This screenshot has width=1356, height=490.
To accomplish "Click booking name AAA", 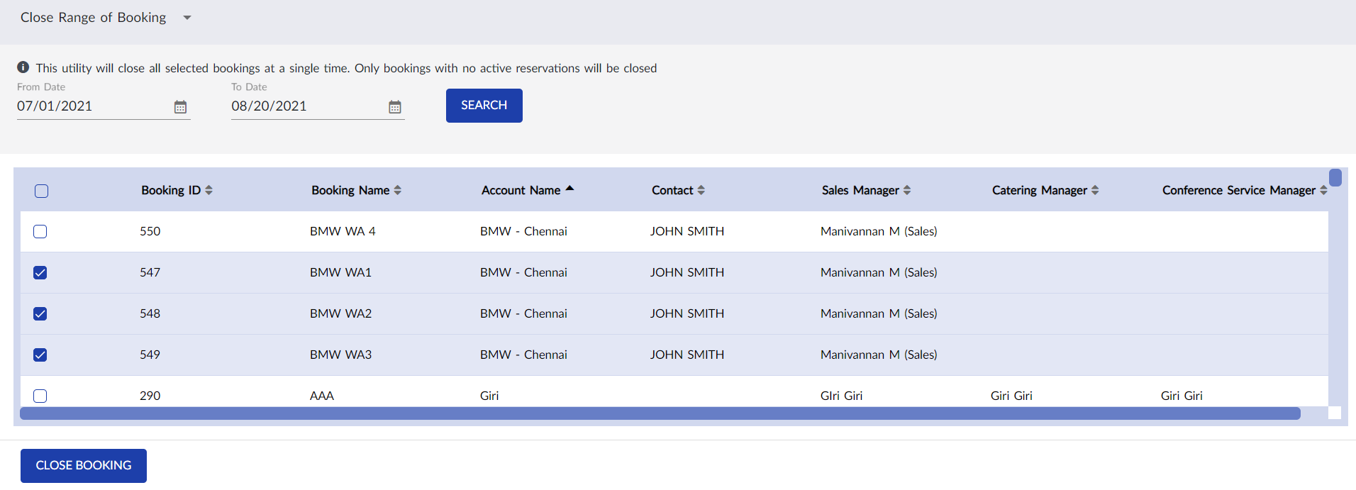I will point(322,396).
